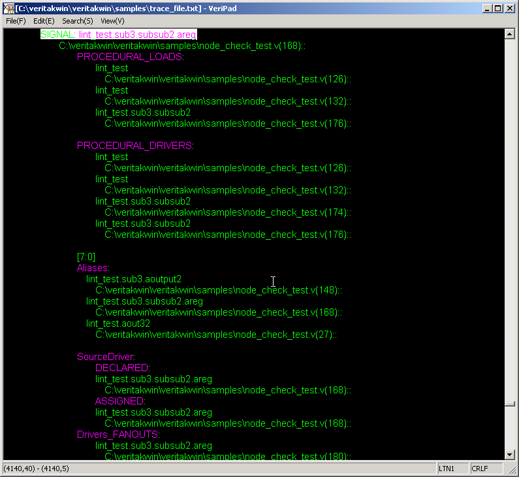
Task: Open the View(V) menu
Action: pos(112,21)
